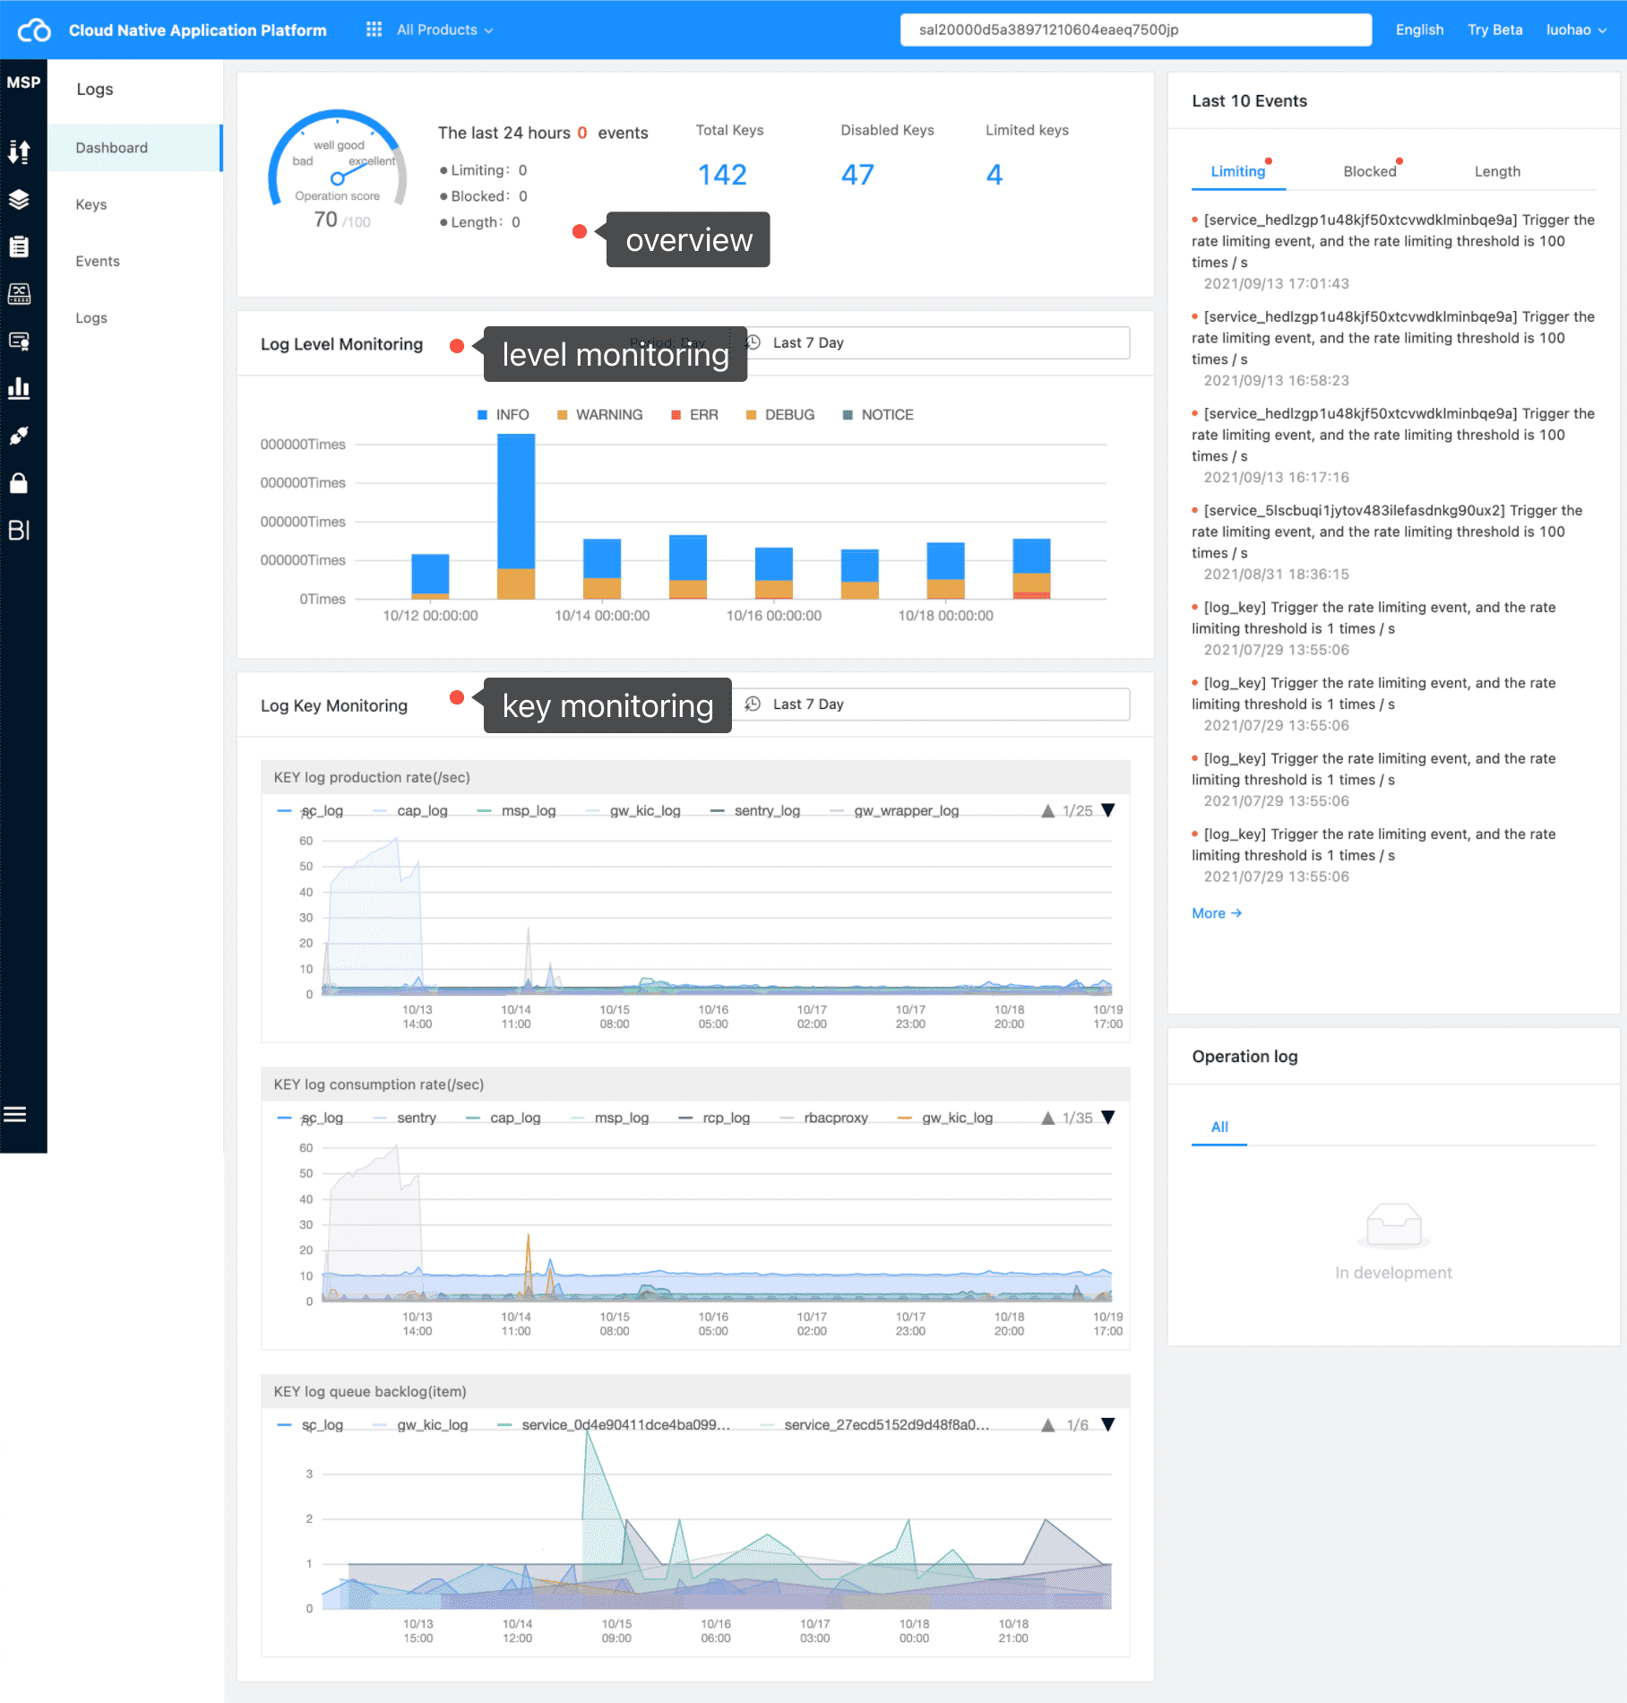The image size is (1627, 1703).
Task: Click event dated 2021/08/31 18:36:15
Action: coord(1393,541)
